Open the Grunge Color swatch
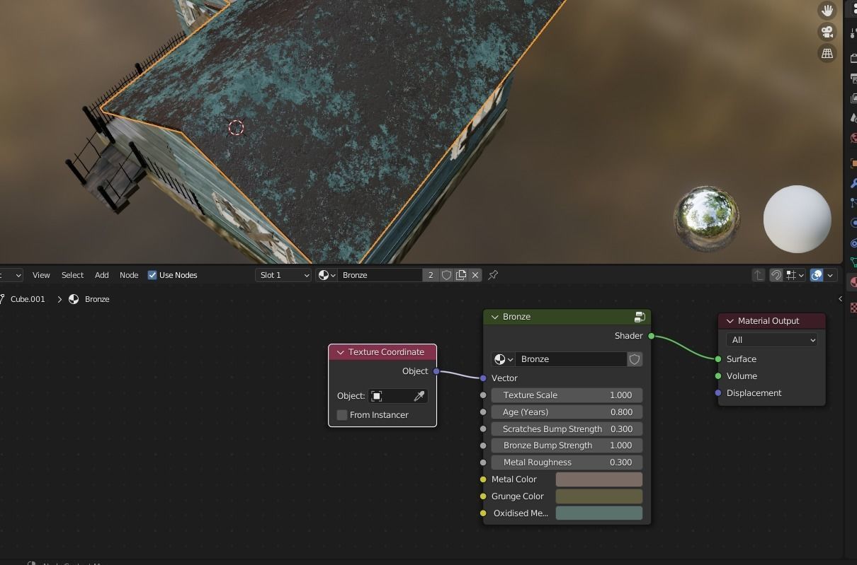857x565 pixels. 598,496
